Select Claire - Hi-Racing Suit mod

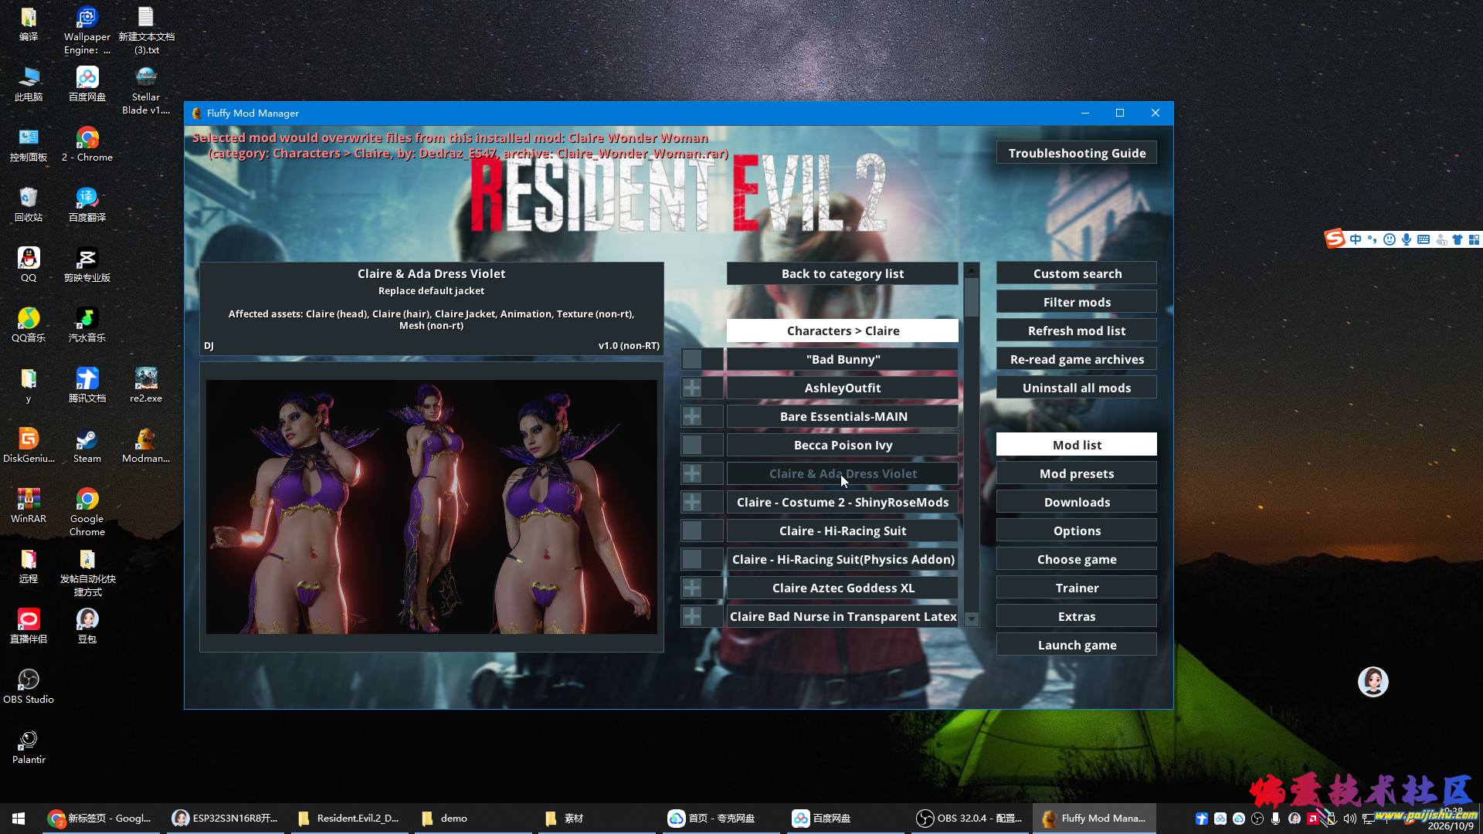coord(843,531)
